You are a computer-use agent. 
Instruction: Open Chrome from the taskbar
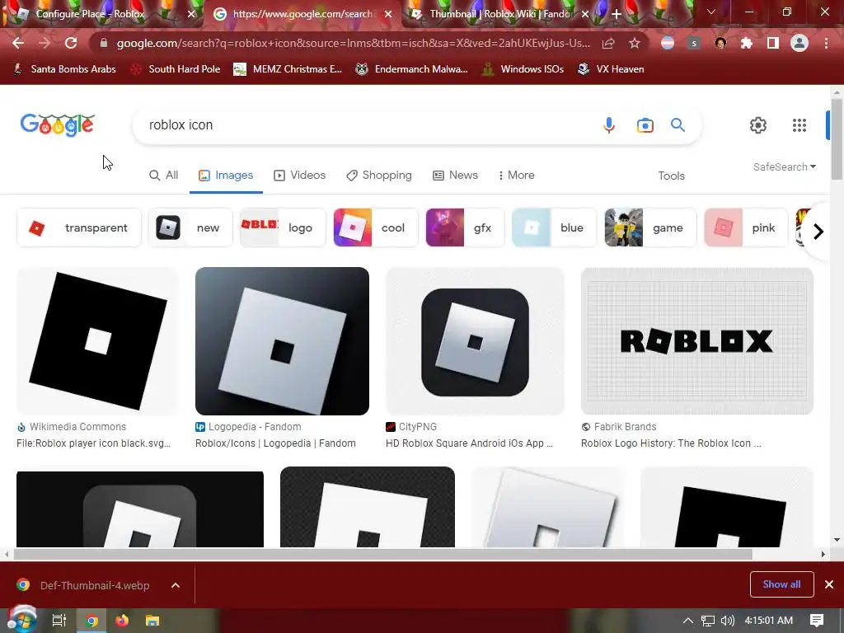(x=92, y=621)
